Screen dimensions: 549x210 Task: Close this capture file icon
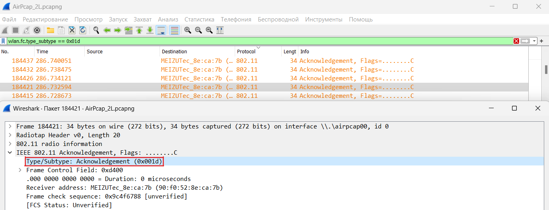pyautogui.click(x=72, y=30)
